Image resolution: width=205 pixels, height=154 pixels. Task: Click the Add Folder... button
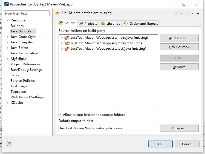179,38
